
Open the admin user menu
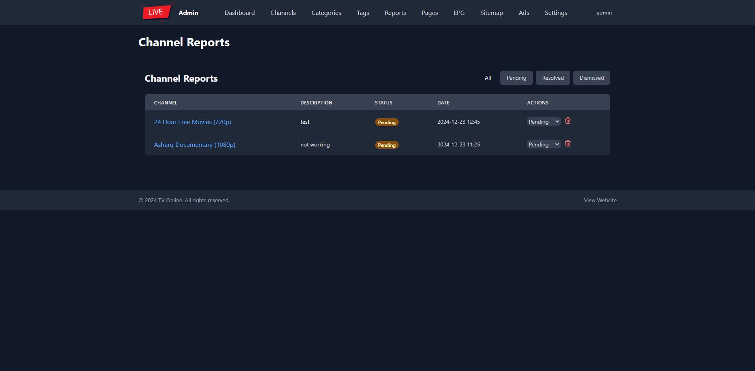click(604, 13)
